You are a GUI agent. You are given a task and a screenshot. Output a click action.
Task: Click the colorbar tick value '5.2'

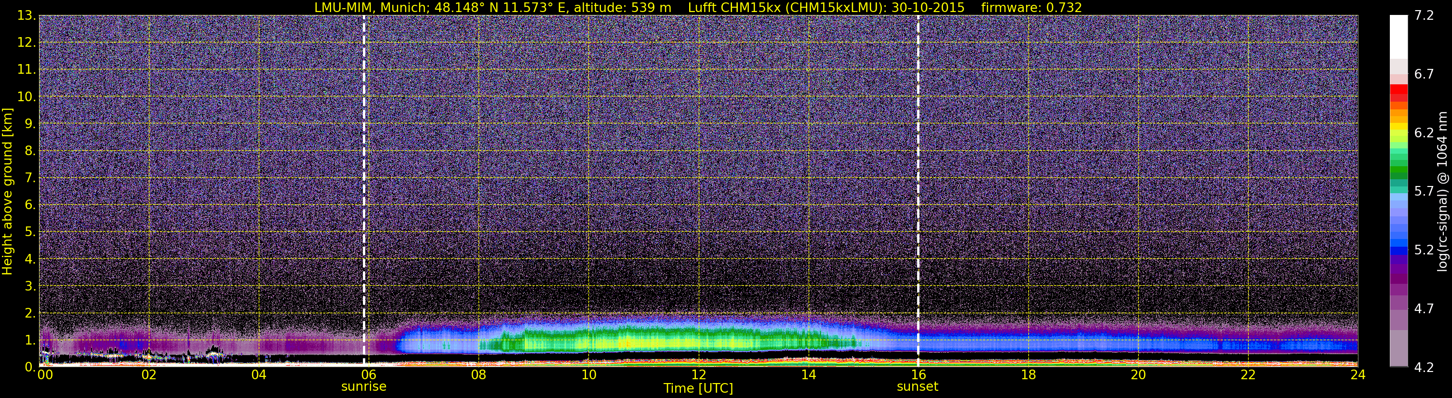click(1425, 250)
